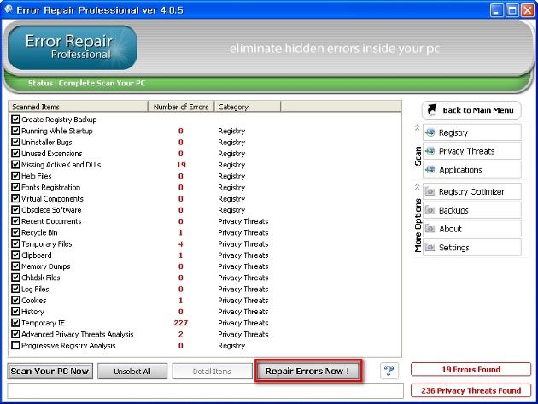Viewport: 538px width, 404px height.
Task: Click Repair Errors Now button
Action: pos(307,371)
